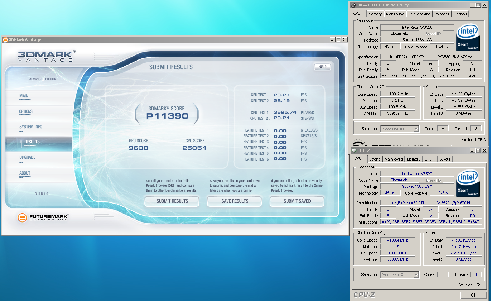Click the GPU score value 9638
This screenshot has width=491, height=301.
(x=138, y=148)
